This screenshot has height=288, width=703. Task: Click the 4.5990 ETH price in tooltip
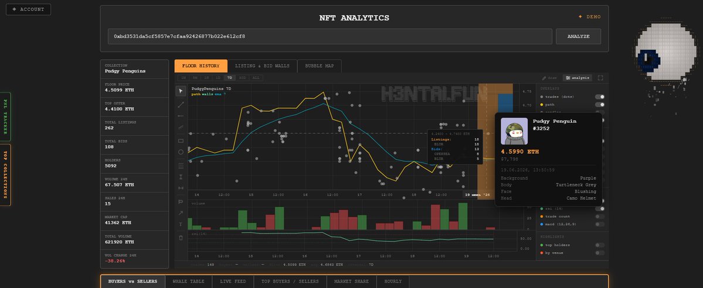click(519, 152)
